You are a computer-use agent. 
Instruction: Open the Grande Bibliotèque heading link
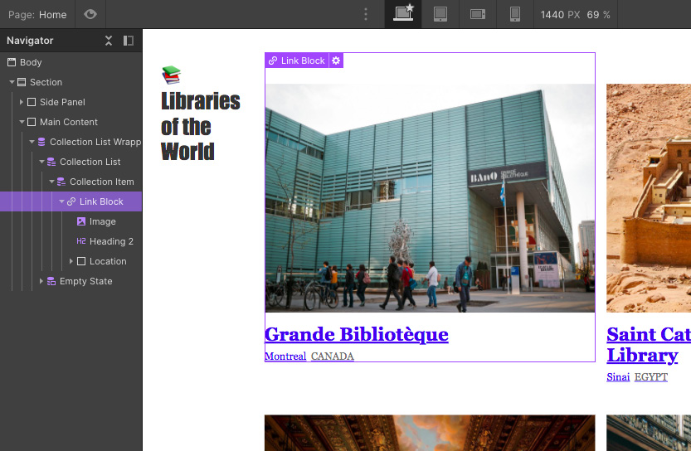point(357,334)
